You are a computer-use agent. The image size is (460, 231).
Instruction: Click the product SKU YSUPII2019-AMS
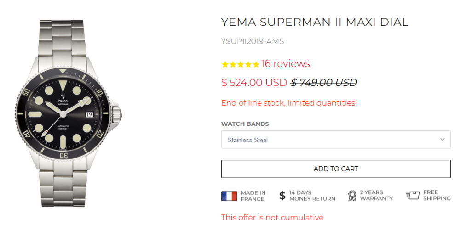click(x=253, y=41)
